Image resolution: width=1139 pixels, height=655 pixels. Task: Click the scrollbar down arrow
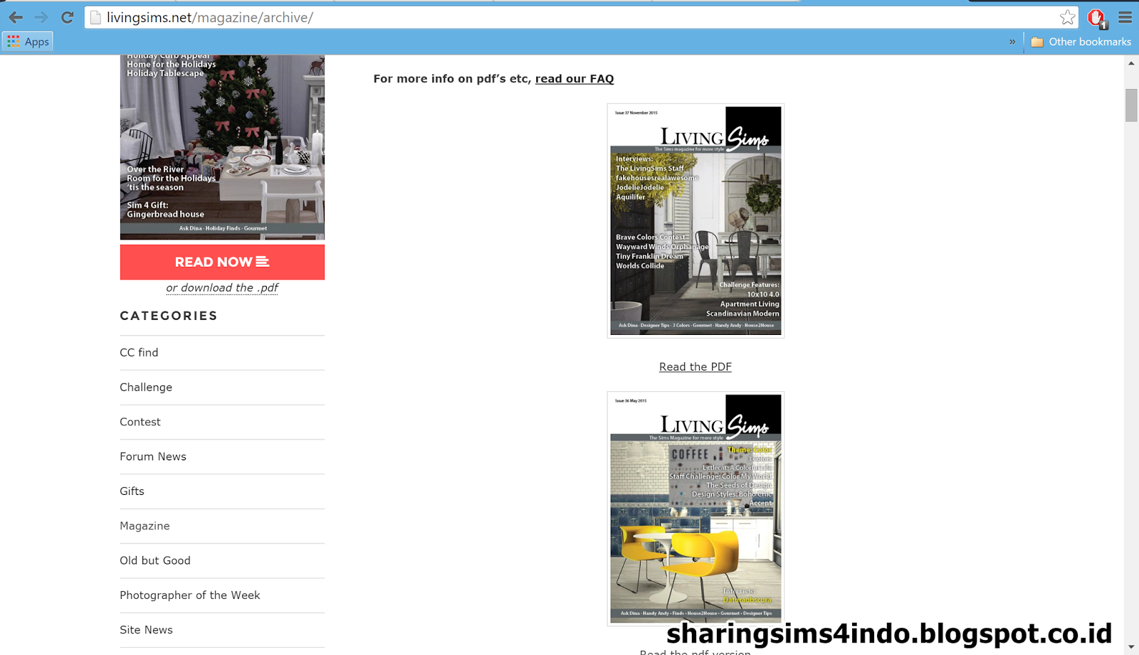click(1131, 648)
